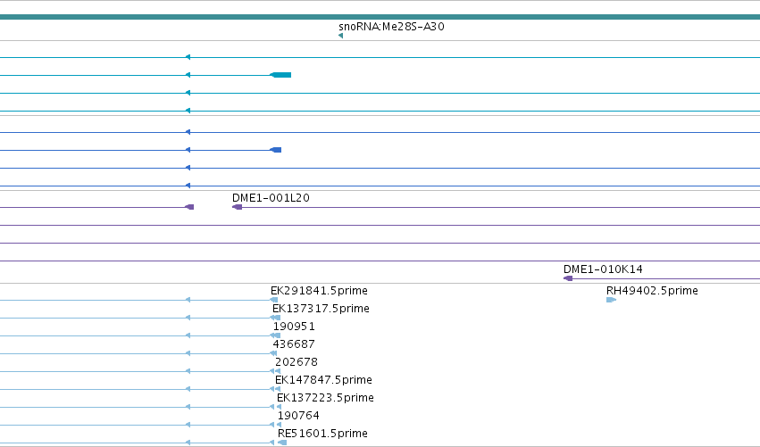Image resolution: width=760 pixels, height=447 pixels.
Task: Click the EK137223.5prime label
Action: 325,398
